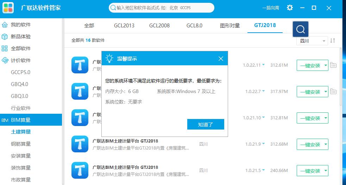Viewport: 346px width, 185px height.
Task: Expand version dropdown 1.0.22.7
Action: 264,91
